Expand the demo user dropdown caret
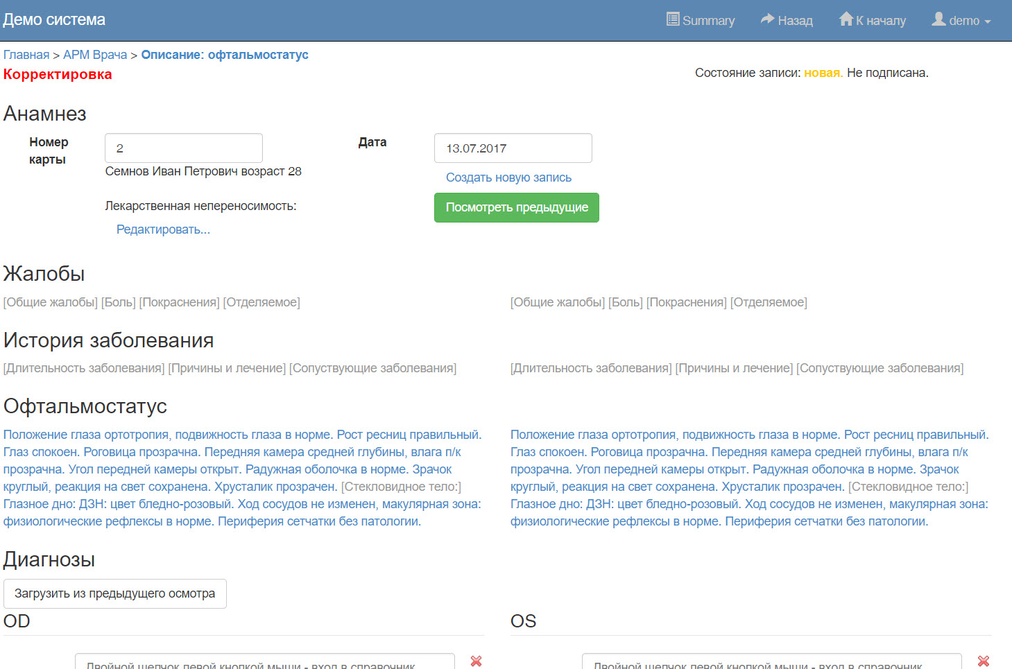The height and width of the screenshot is (669, 1012). point(988,21)
